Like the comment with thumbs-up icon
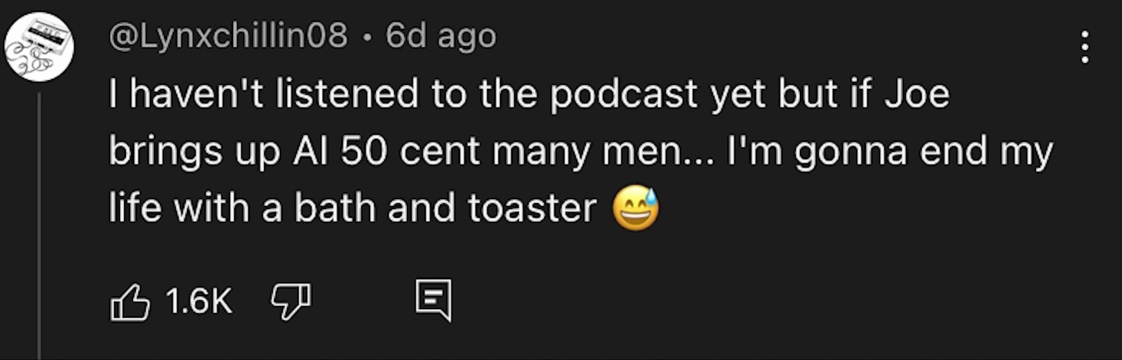 click(130, 301)
